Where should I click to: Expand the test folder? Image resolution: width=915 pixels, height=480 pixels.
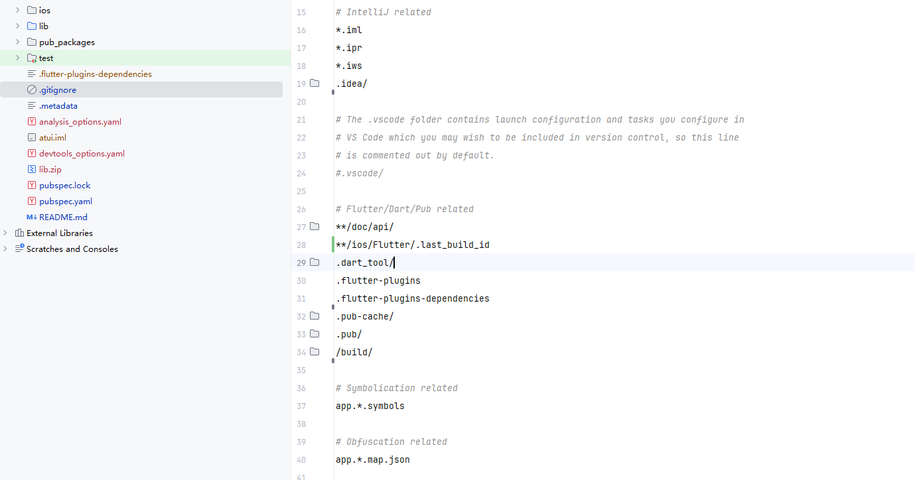pyautogui.click(x=18, y=58)
